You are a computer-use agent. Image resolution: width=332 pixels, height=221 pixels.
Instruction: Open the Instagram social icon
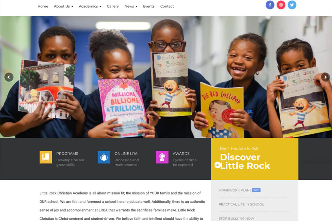pyautogui.click(x=281, y=5)
